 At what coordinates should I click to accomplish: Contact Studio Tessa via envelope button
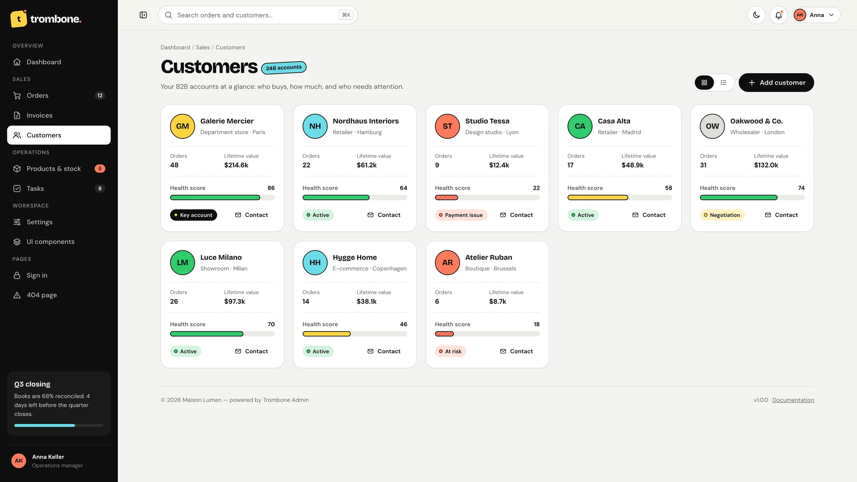point(516,215)
